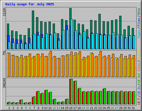This screenshot has height=111, width=142.
Task: Click day label 25 on the x-axis
Action: (x=108, y=108)
